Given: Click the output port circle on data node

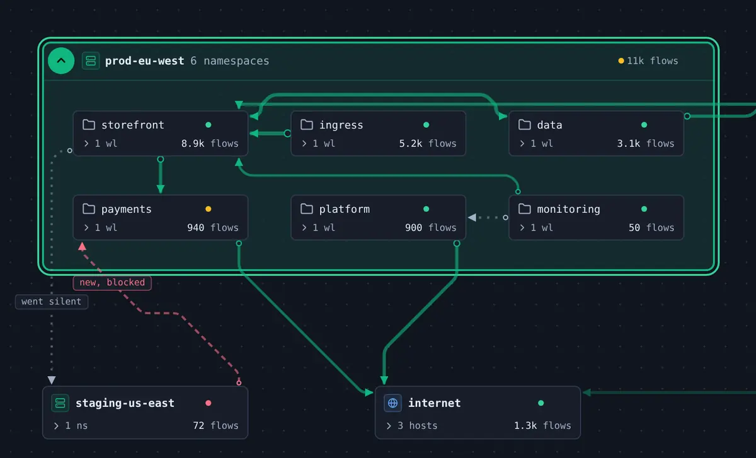Looking at the screenshot, I should pos(687,116).
